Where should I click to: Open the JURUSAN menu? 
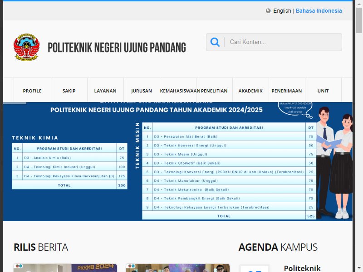(x=142, y=91)
